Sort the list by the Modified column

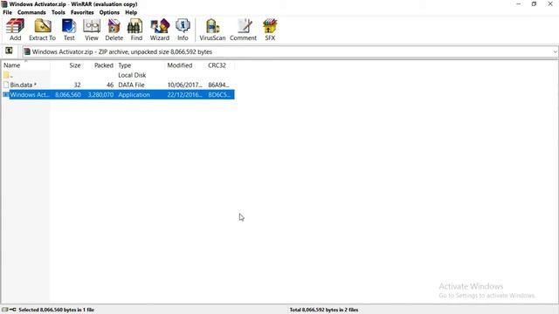[185, 65]
